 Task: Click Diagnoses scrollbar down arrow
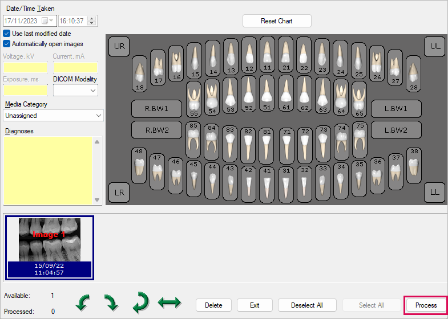pyautogui.click(x=97, y=200)
